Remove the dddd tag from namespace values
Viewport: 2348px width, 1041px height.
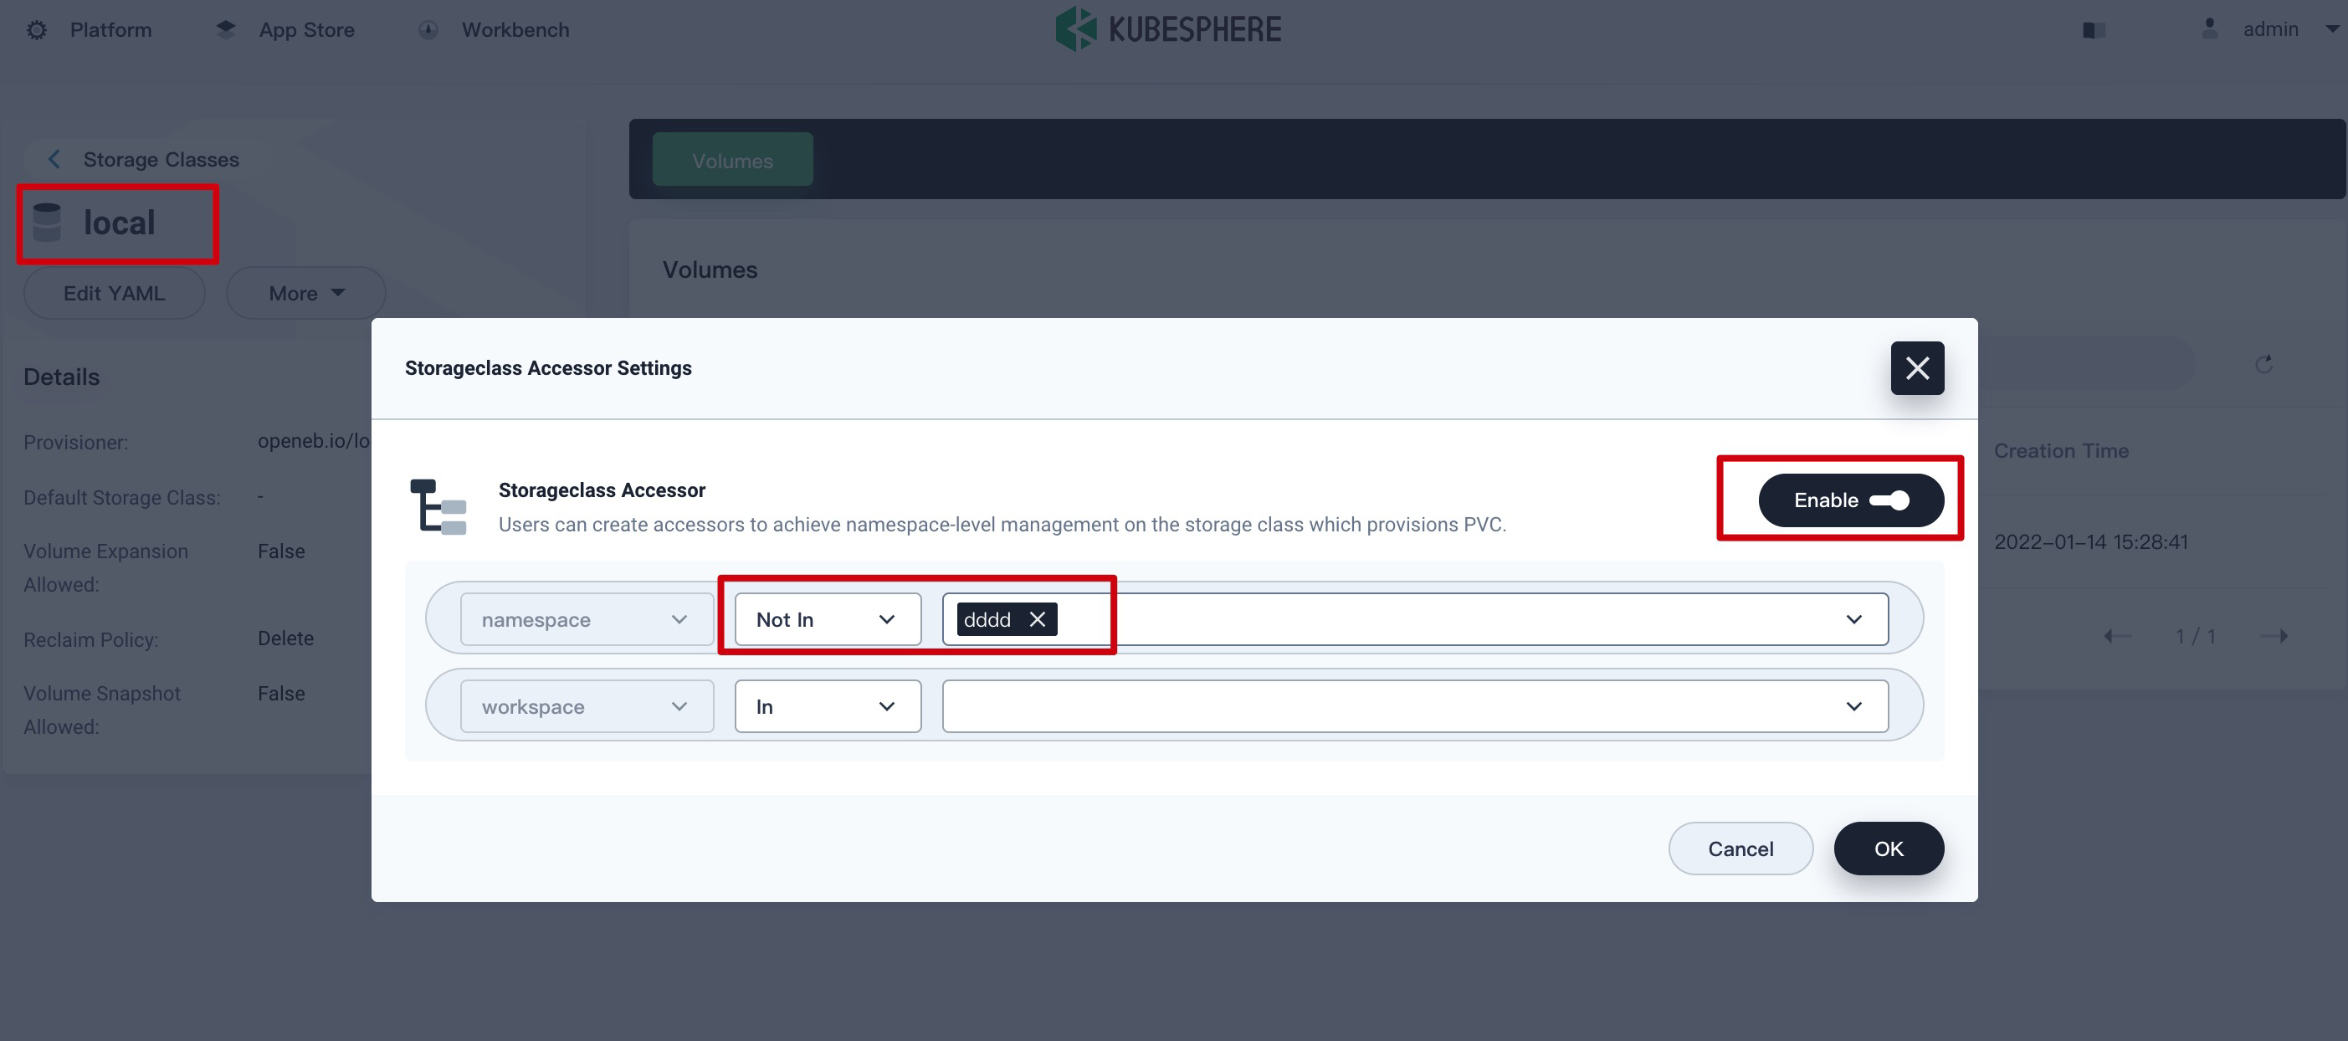1037,619
